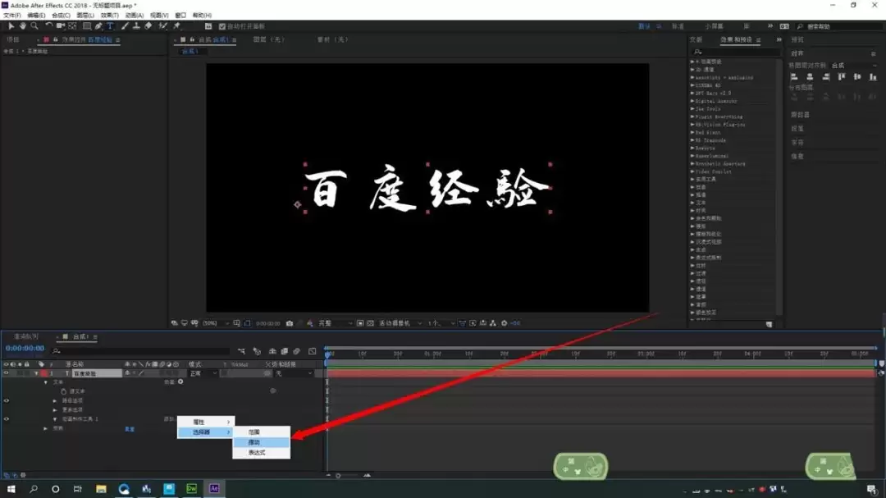Select the Unified Camera tool
Image resolution: width=886 pixels, height=498 pixels.
(x=61, y=26)
